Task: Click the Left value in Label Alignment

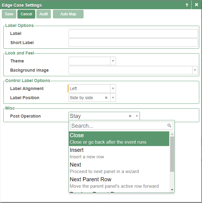Action: click(x=73, y=88)
